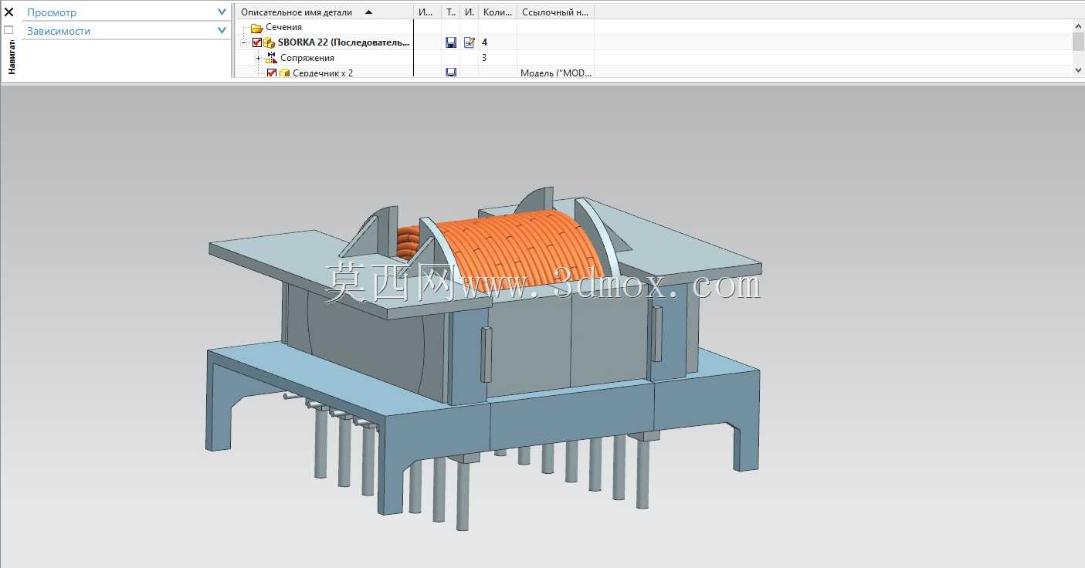Close the navigator panel with the X
The height and width of the screenshot is (568, 1085).
[x=9, y=12]
